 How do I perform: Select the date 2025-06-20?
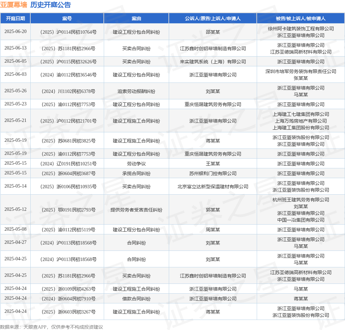tap(15, 31)
